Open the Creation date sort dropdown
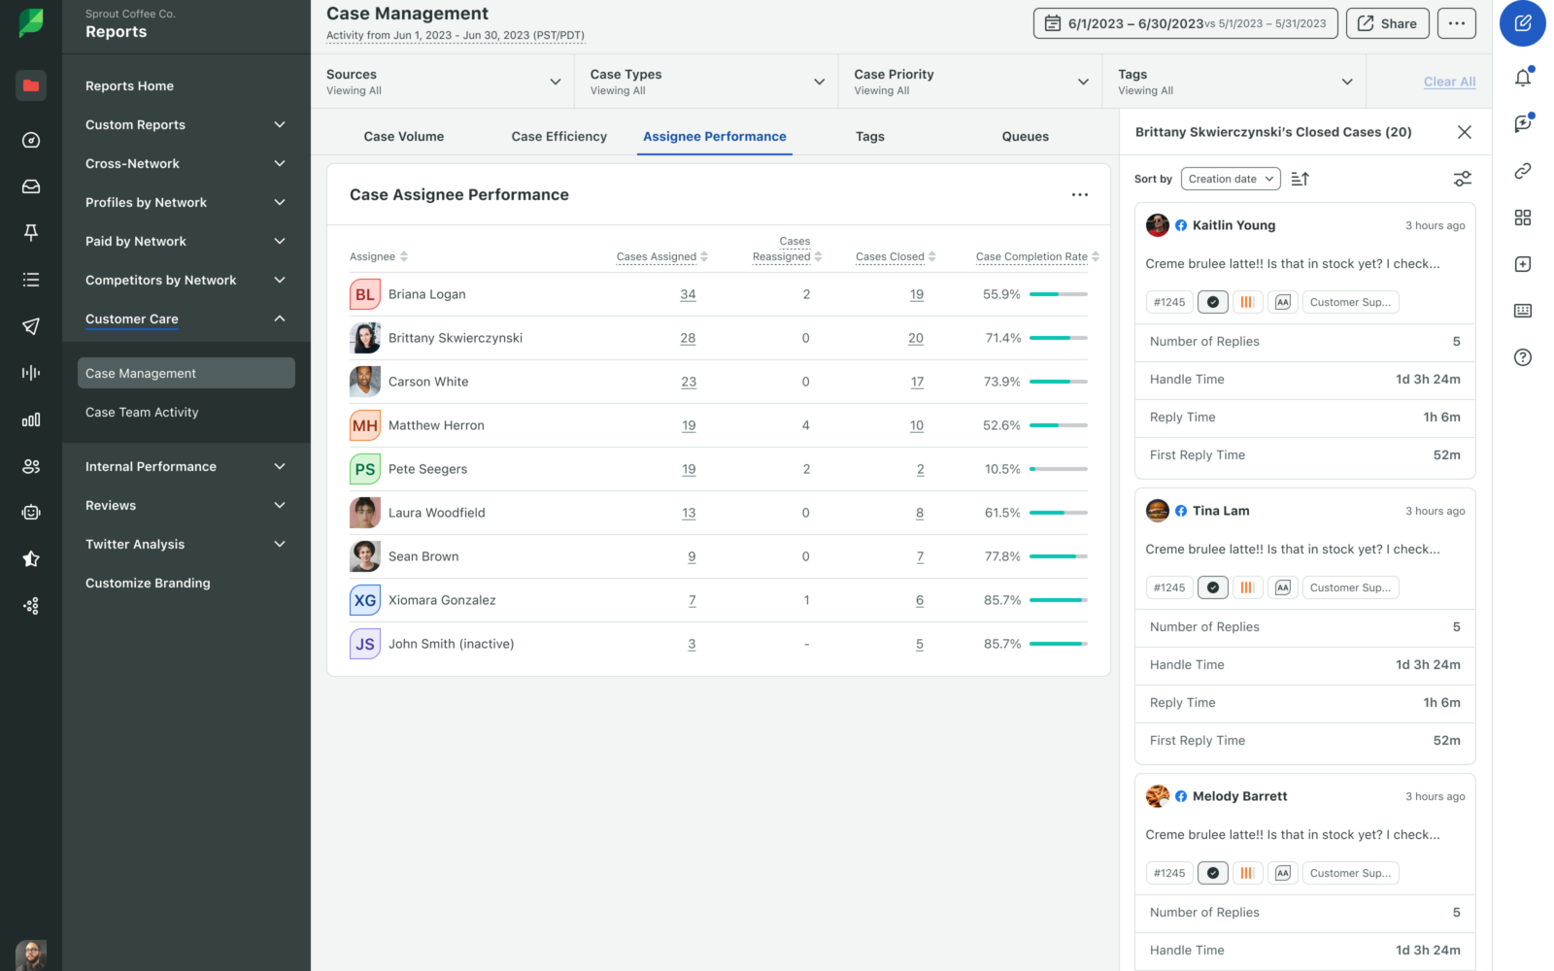The image size is (1554, 971). click(1231, 179)
